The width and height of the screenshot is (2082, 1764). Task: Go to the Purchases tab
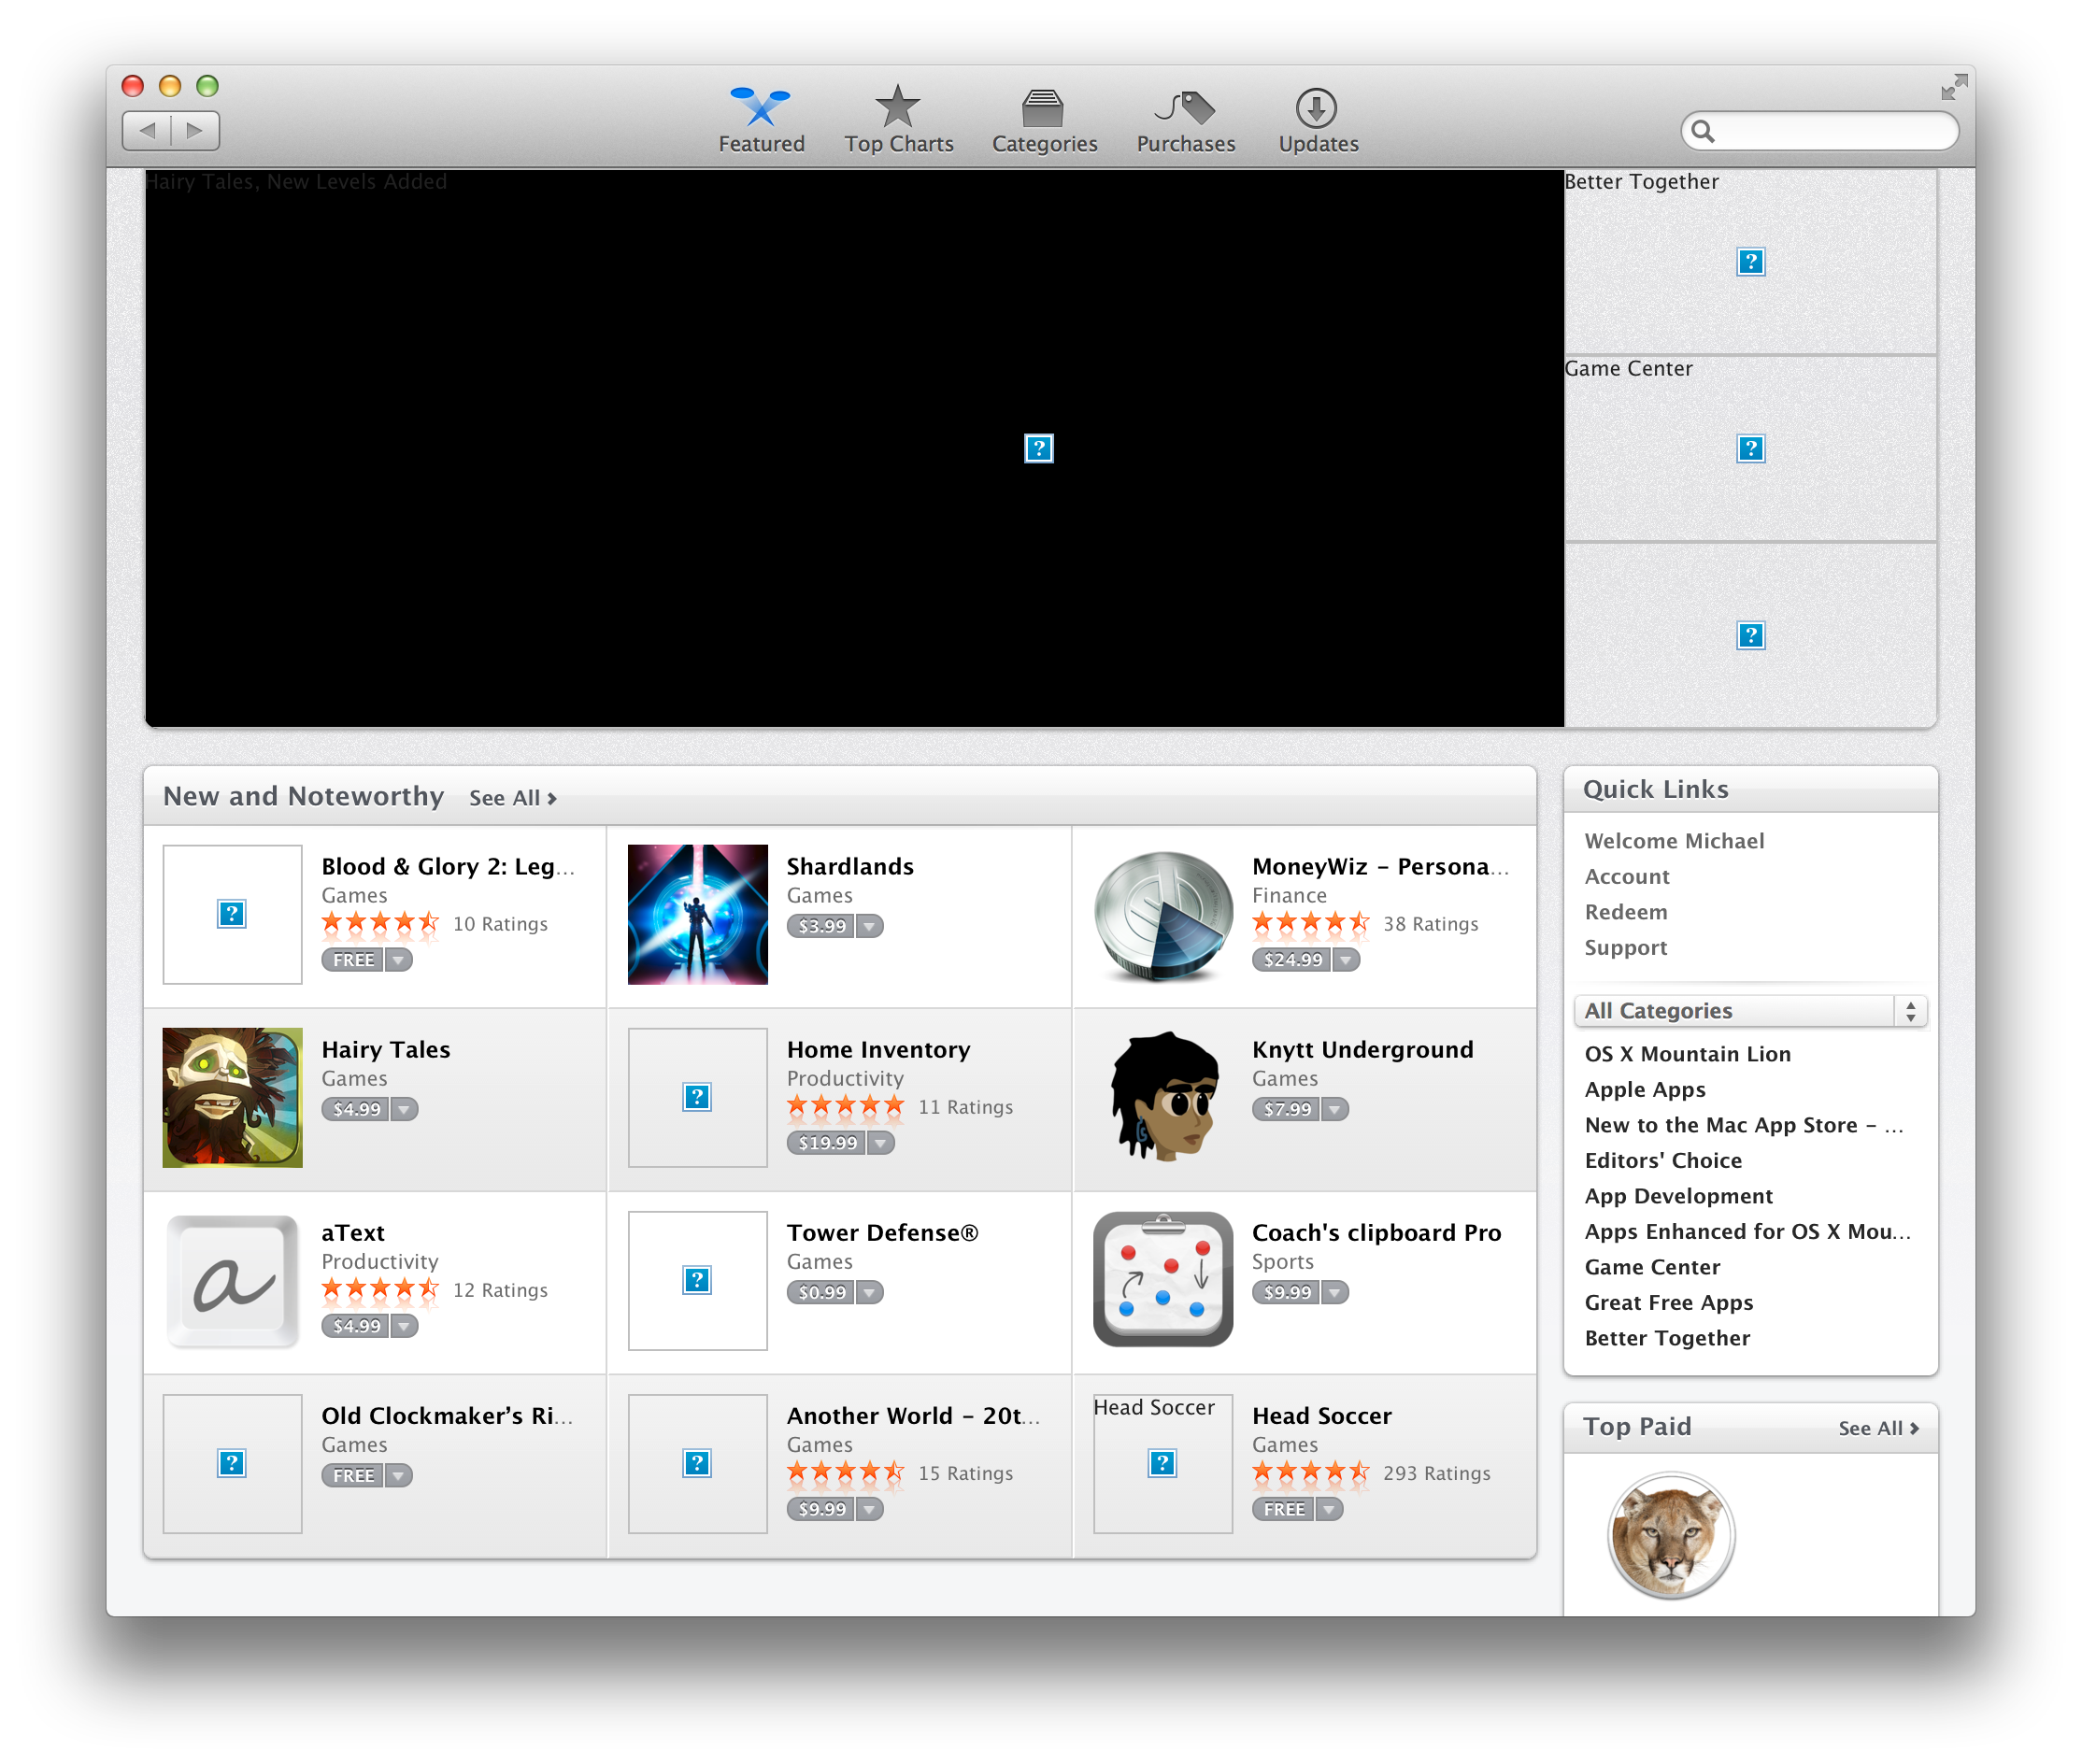[1185, 119]
